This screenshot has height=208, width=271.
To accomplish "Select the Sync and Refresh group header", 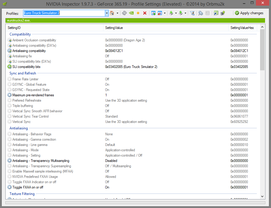I will pyautogui.click(x=23, y=73).
